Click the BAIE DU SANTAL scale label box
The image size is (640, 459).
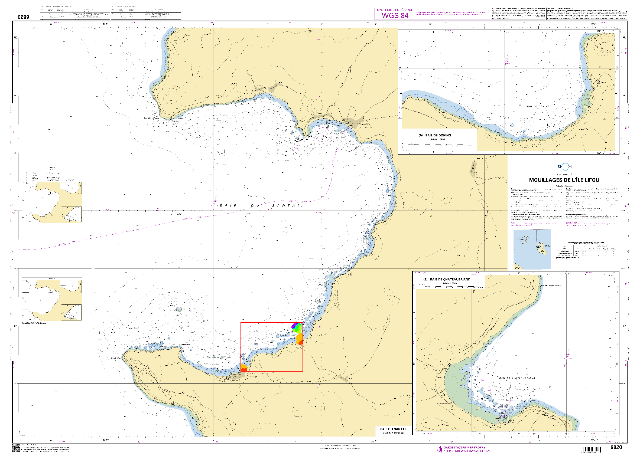coord(393,430)
